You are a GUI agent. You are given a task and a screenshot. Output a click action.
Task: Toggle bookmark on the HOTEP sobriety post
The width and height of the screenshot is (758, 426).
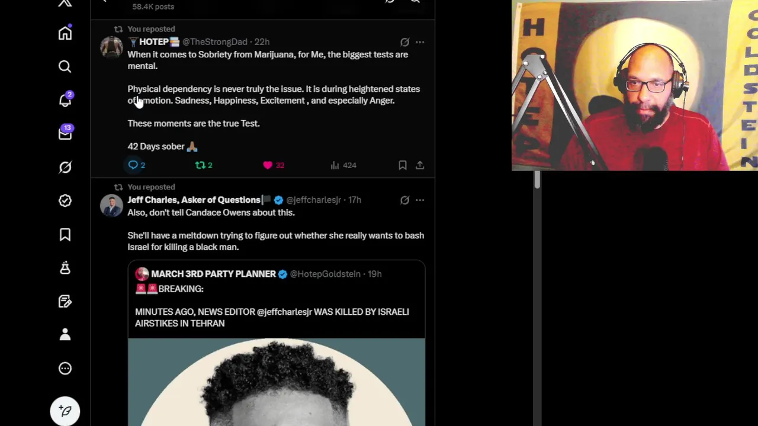(403, 165)
